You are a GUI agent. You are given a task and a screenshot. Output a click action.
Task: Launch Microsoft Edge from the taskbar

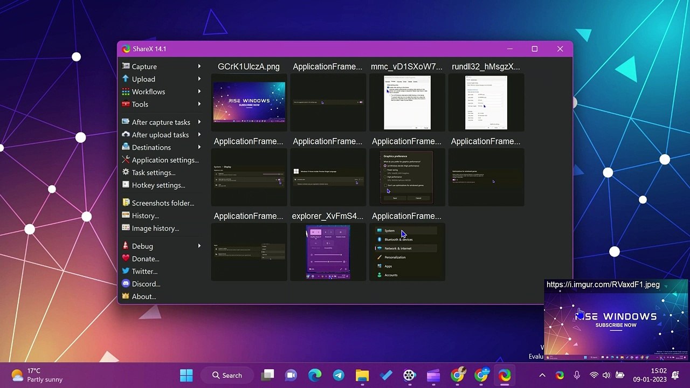(315, 376)
